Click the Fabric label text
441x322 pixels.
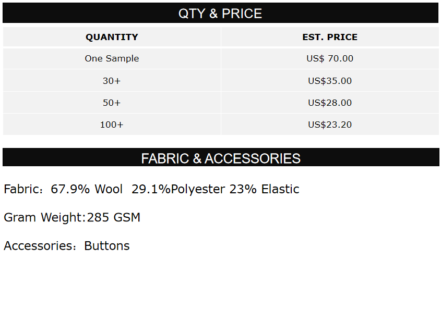pyautogui.click(x=22, y=189)
